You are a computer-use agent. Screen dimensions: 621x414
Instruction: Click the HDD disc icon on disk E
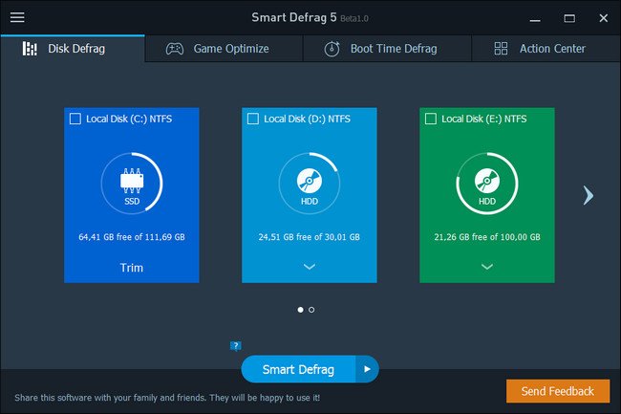tap(487, 181)
